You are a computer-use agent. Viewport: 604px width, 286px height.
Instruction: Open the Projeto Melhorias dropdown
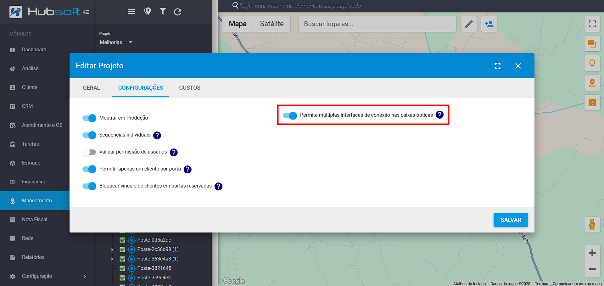[116, 42]
